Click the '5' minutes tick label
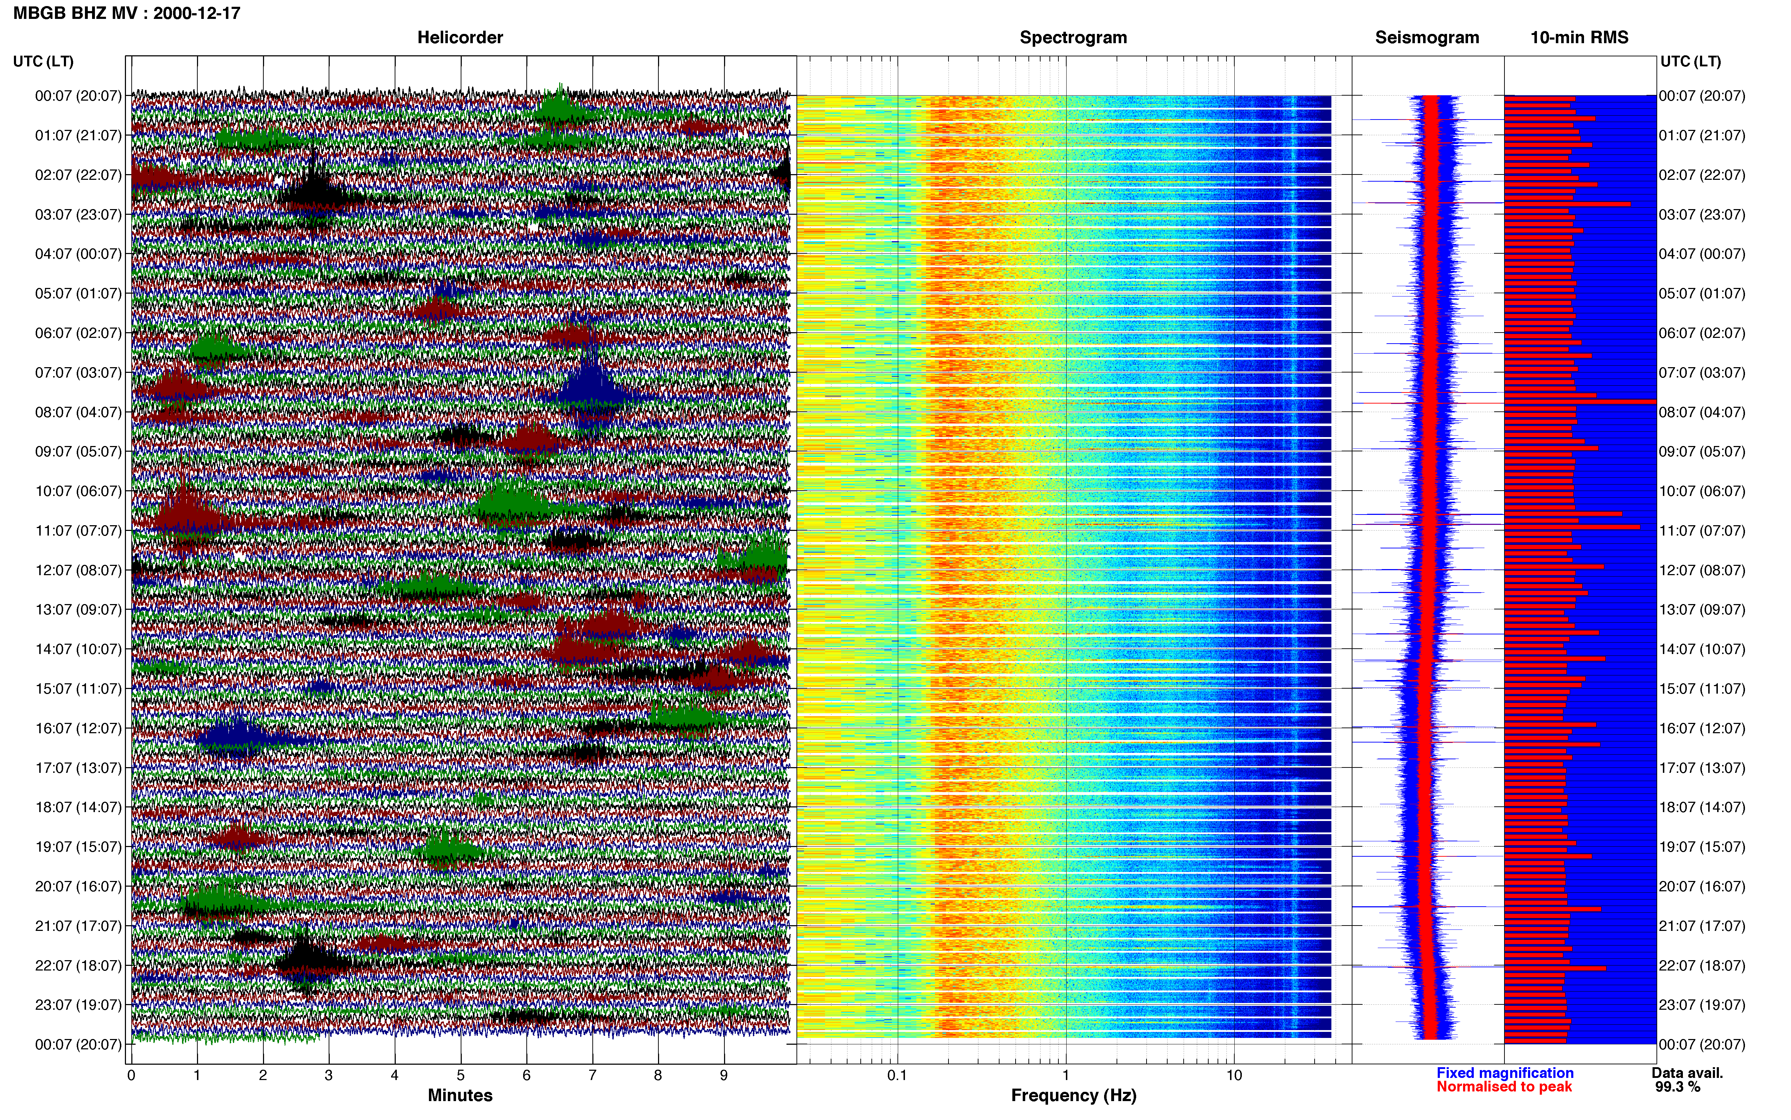This screenshot has height=1120, width=1791. point(461,1075)
